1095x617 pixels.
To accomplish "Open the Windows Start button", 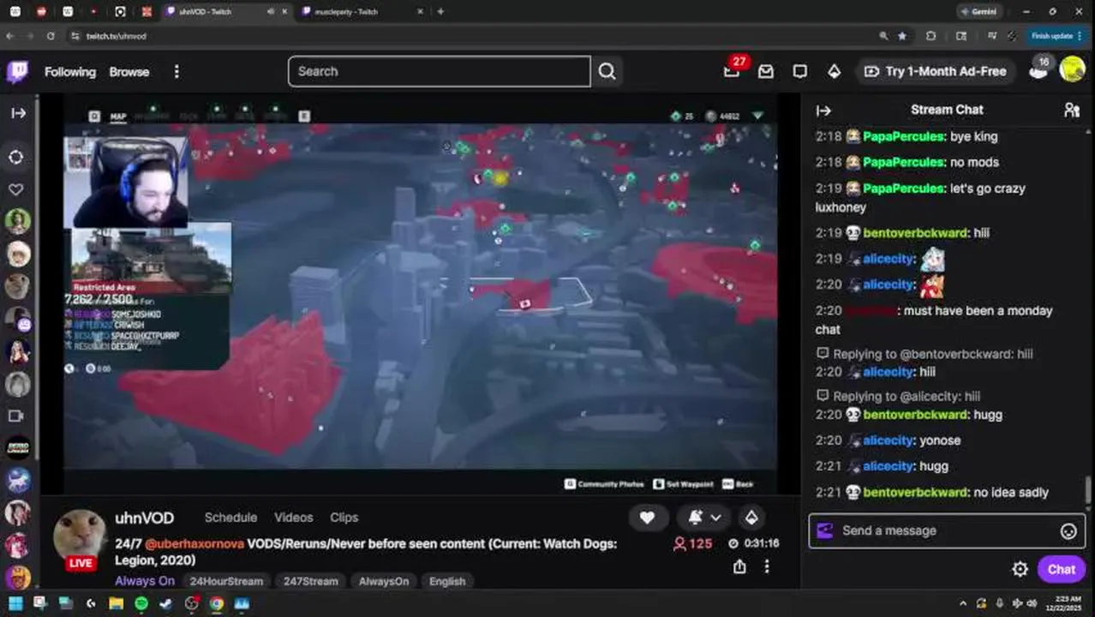I will pos(15,603).
